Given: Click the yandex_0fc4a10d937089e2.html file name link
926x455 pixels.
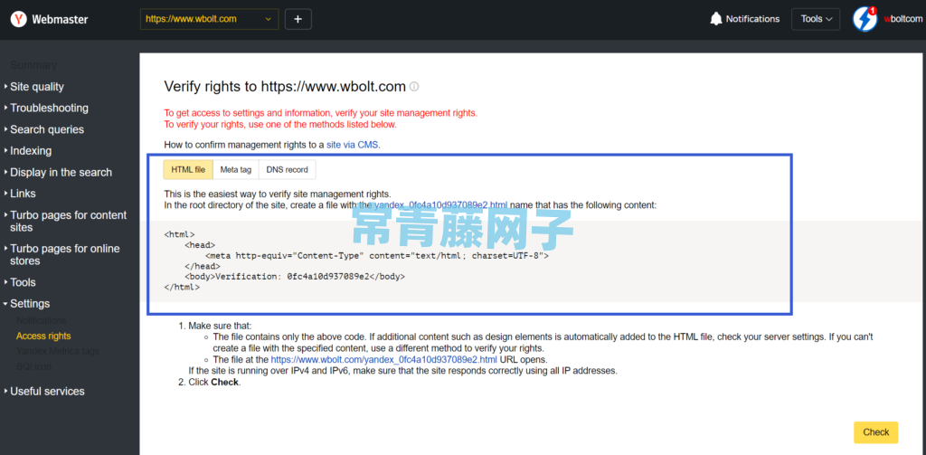Looking at the screenshot, I should (x=440, y=205).
